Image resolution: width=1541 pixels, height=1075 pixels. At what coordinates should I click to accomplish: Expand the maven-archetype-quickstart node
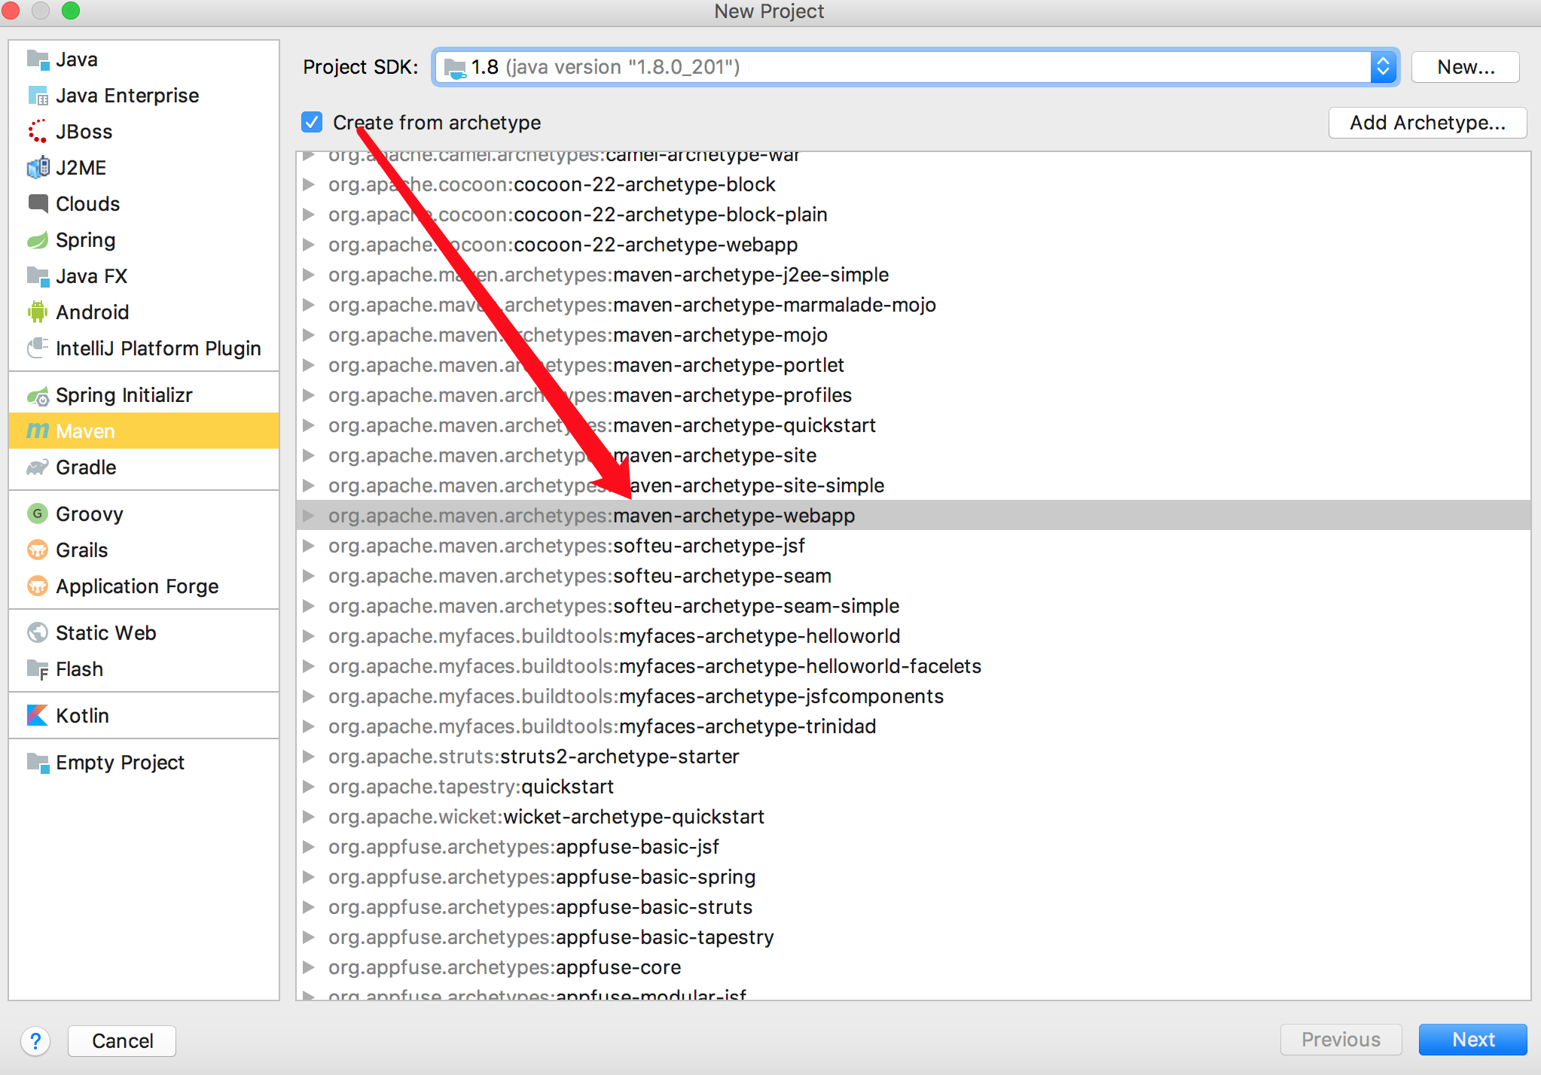coord(308,425)
